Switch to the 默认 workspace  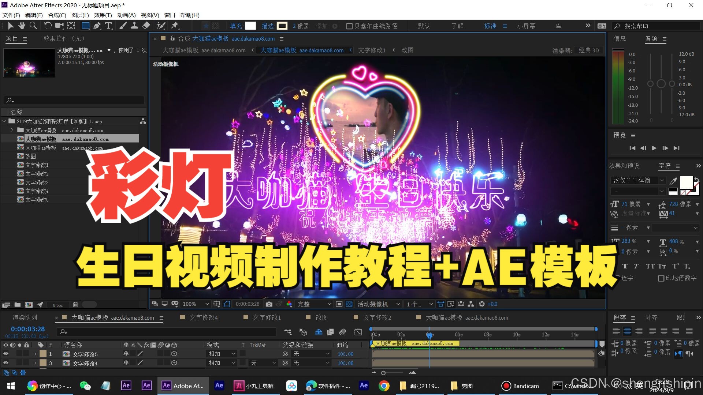pos(424,26)
